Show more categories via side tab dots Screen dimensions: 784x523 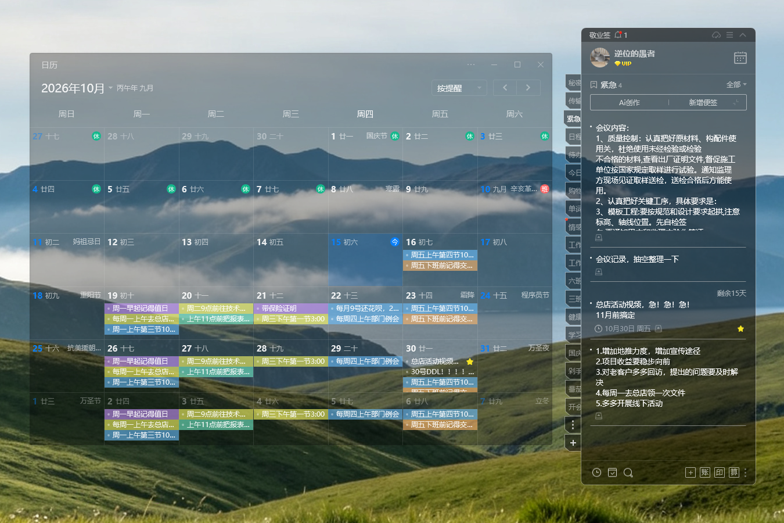573,425
